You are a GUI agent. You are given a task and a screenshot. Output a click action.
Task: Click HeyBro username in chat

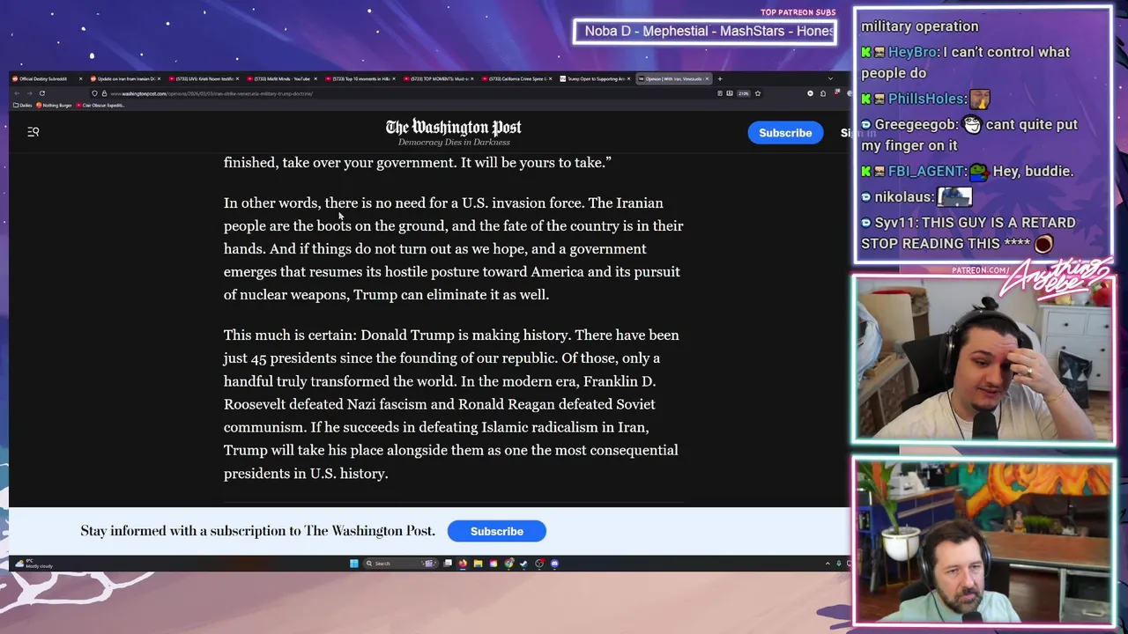pos(912,52)
